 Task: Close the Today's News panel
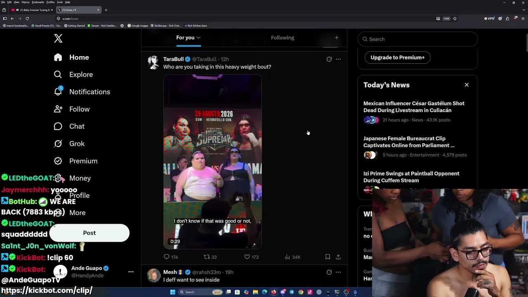click(x=467, y=85)
